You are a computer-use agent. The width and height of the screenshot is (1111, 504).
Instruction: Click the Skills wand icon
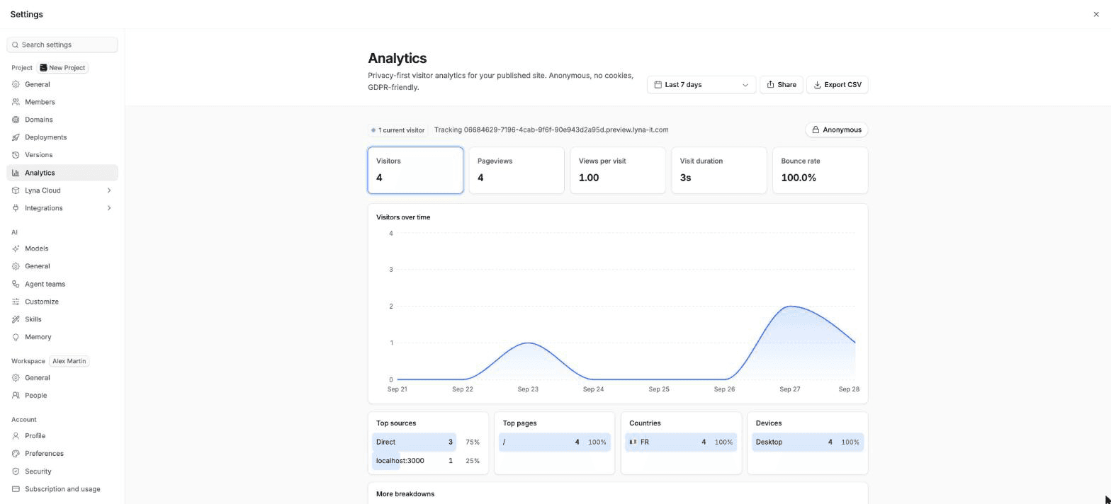click(x=16, y=319)
